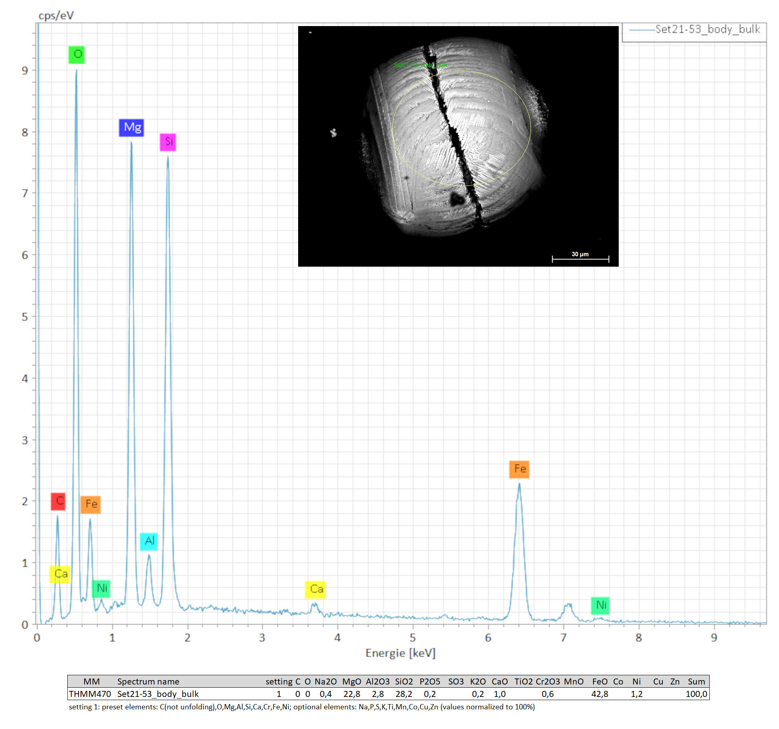Click the magenta Si element label
The image size is (779, 729).
pos(168,142)
